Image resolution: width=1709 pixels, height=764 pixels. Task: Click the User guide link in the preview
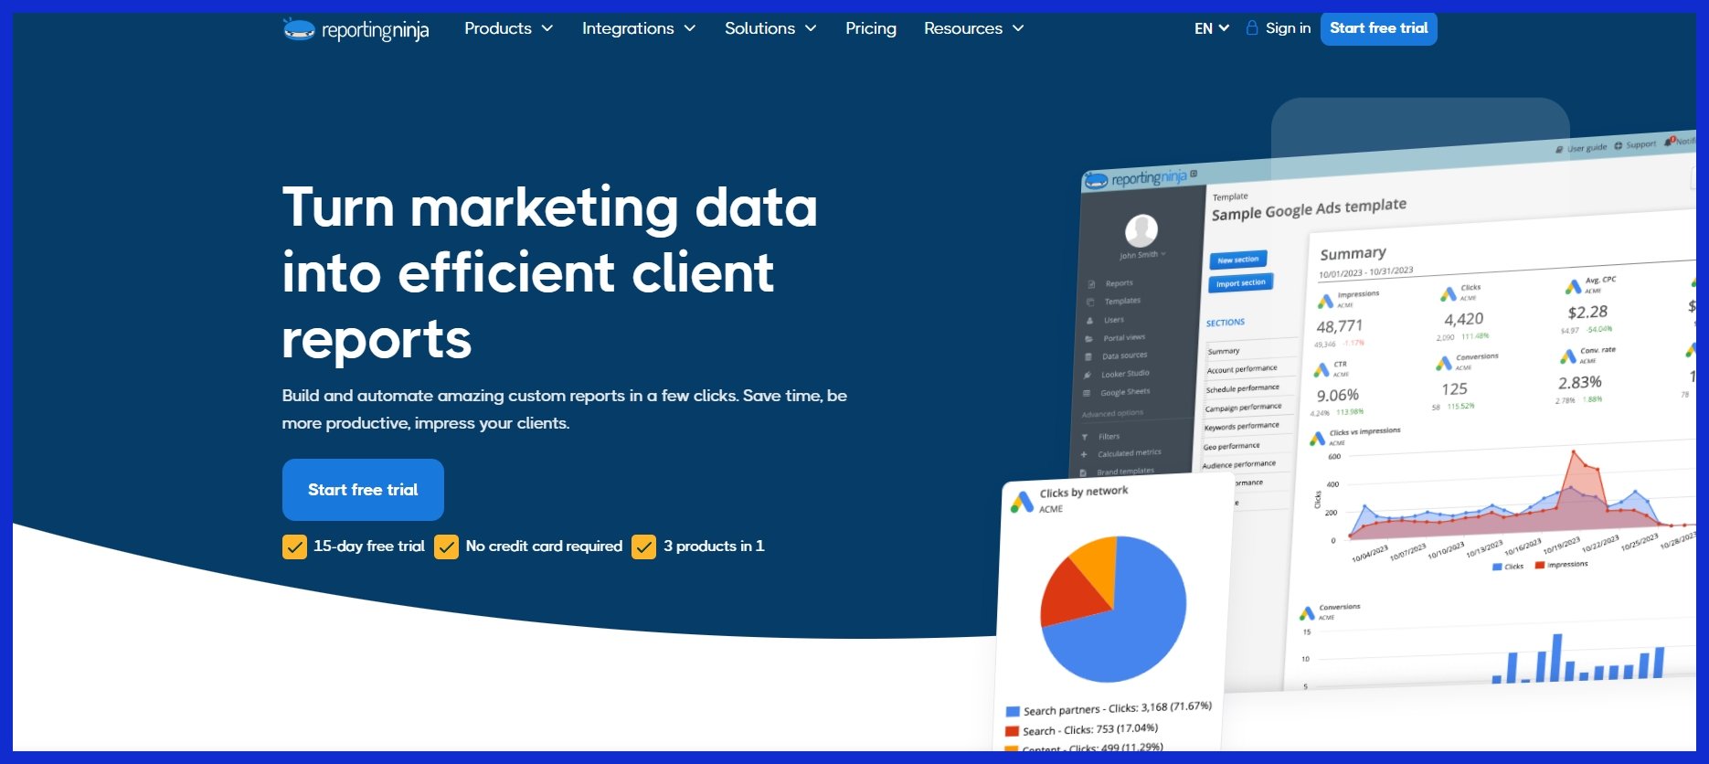(1581, 148)
